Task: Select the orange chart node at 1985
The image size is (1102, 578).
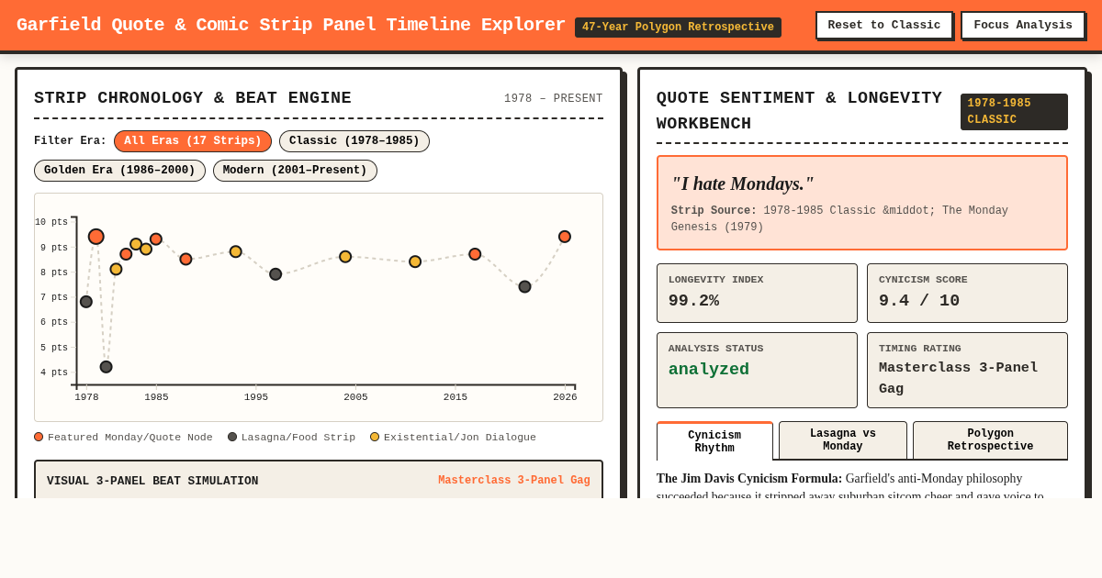Action: (156, 239)
